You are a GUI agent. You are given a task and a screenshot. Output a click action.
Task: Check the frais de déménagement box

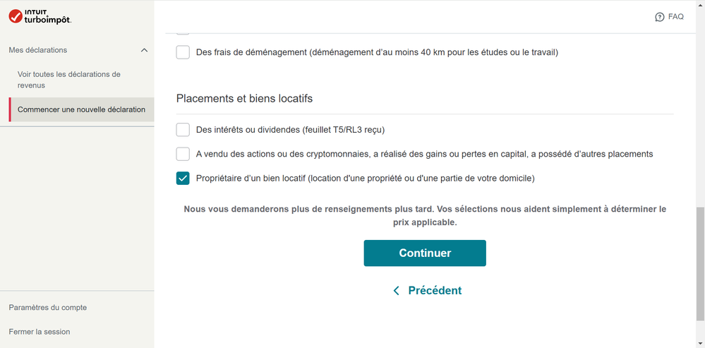click(183, 52)
